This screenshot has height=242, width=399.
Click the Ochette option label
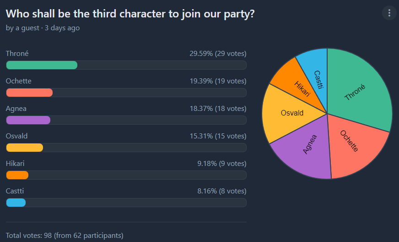19,81
